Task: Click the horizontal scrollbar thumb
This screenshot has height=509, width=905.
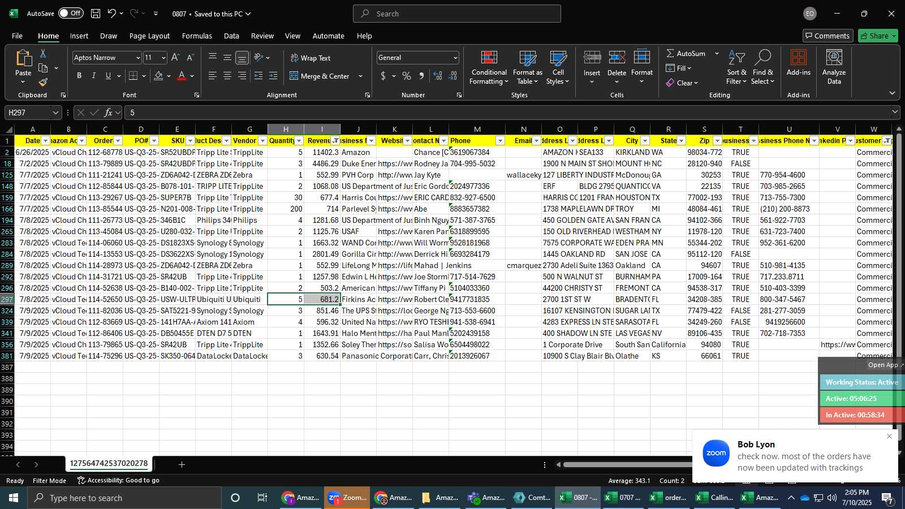Action: pos(628,465)
